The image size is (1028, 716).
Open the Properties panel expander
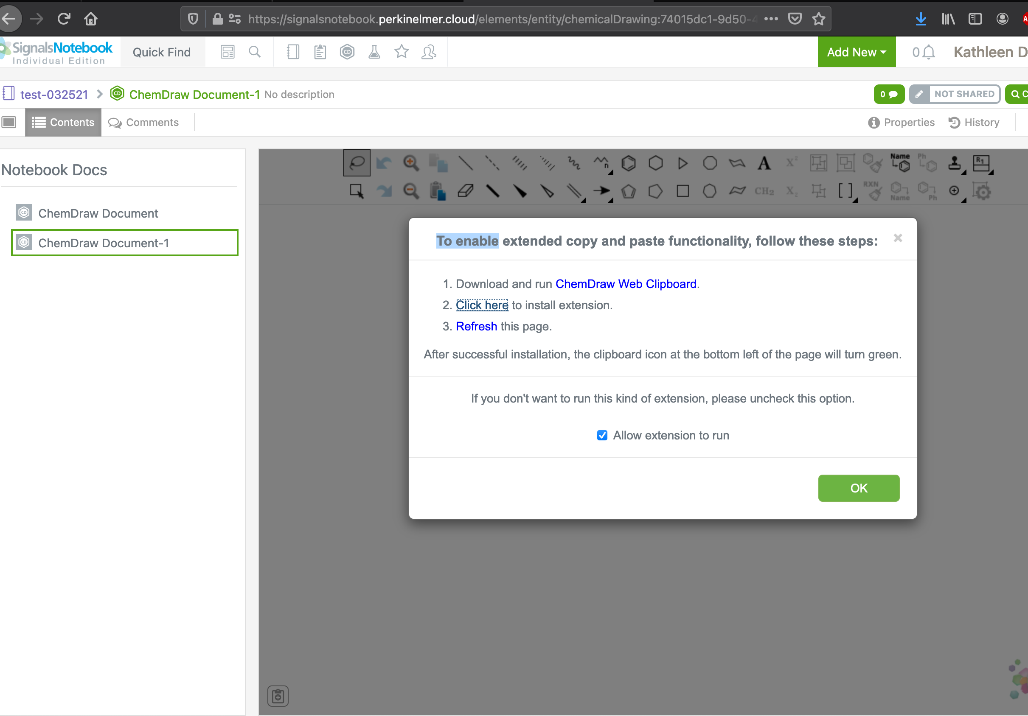(902, 122)
